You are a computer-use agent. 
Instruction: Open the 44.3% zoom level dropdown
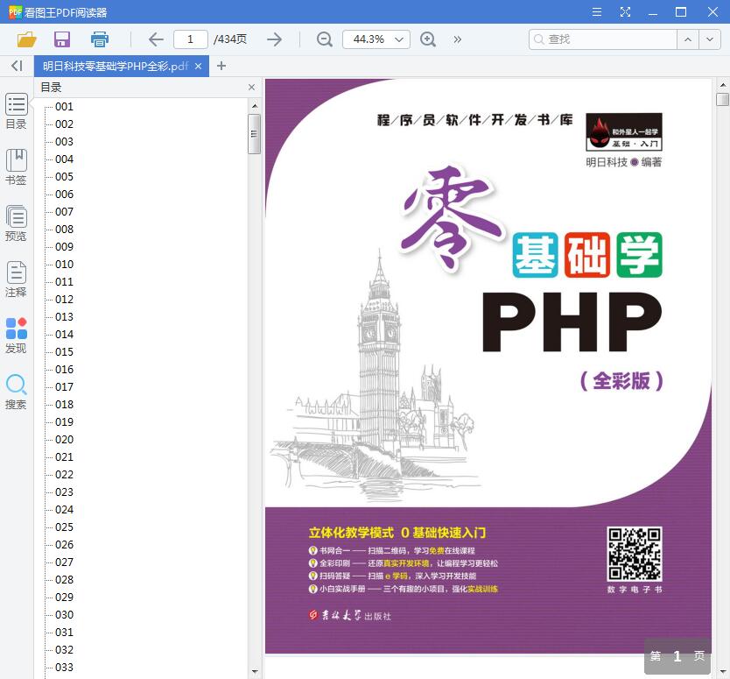click(376, 39)
